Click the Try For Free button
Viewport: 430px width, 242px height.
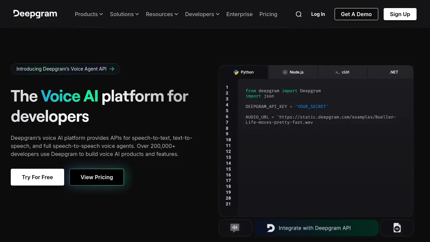tap(37, 177)
